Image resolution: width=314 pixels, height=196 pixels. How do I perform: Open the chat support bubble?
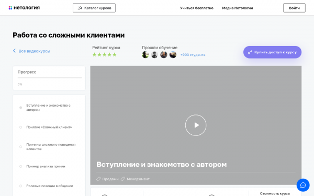tap(303, 185)
